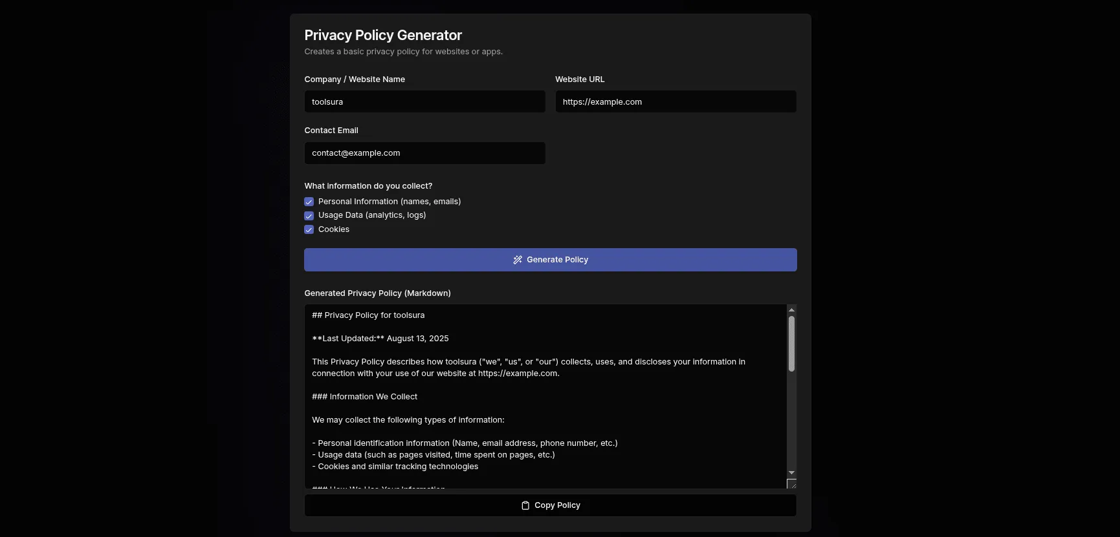Screen dimensions: 1120x537
Task: Click the policy textarea scrollbar thumb
Action: click(x=791, y=344)
